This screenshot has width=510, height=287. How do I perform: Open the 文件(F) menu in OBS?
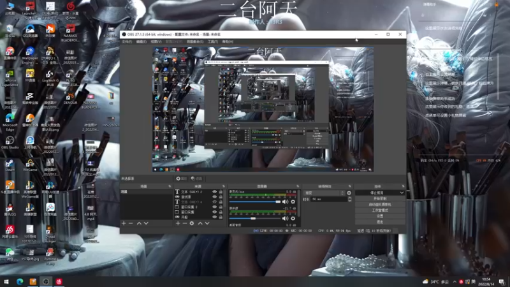(x=127, y=41)
